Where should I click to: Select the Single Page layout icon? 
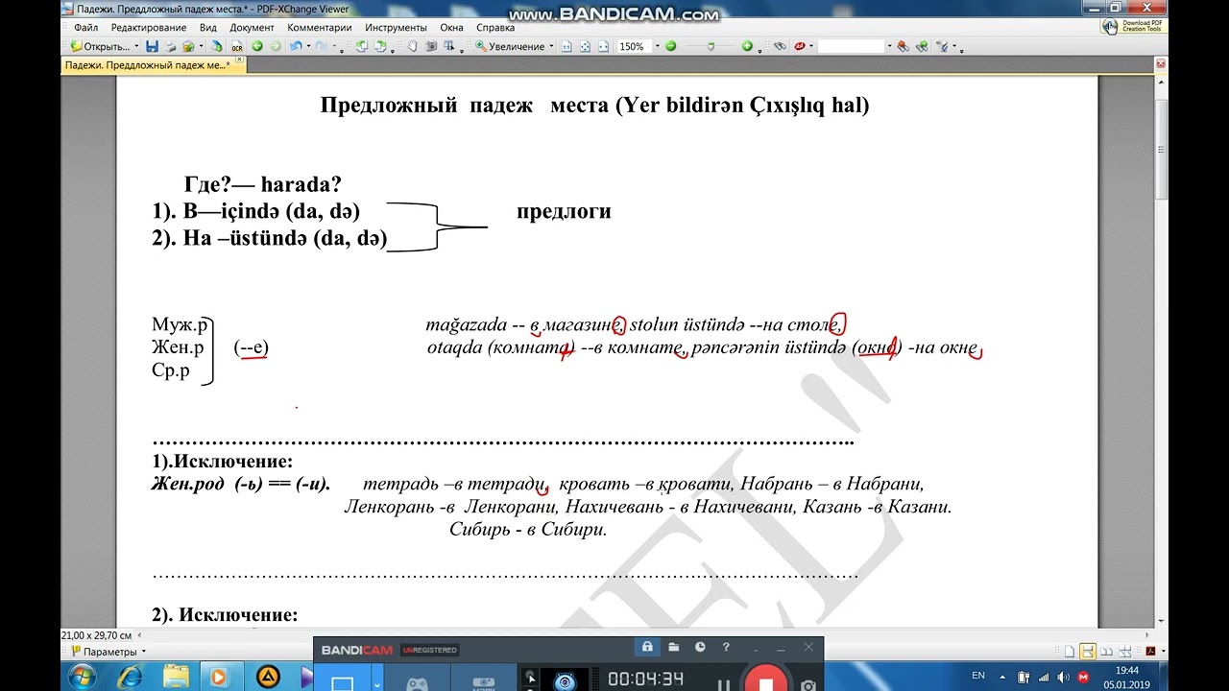click(1070, 652)
